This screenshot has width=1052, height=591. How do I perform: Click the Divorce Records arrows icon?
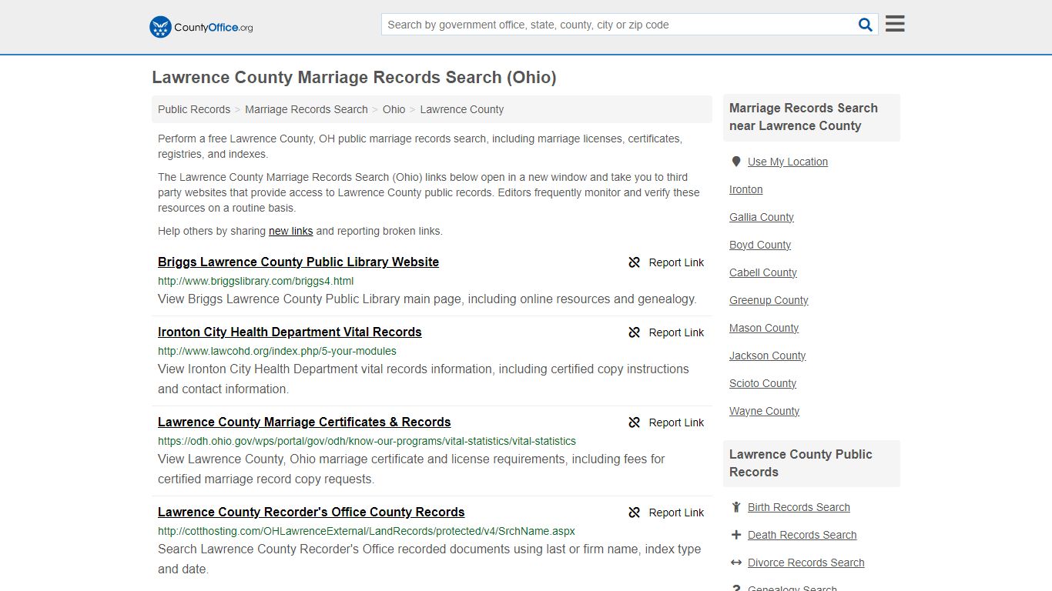coord(736,563)
